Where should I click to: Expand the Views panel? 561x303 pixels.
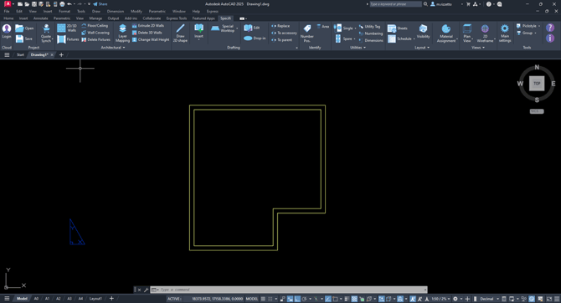click(x=478, y=47)
